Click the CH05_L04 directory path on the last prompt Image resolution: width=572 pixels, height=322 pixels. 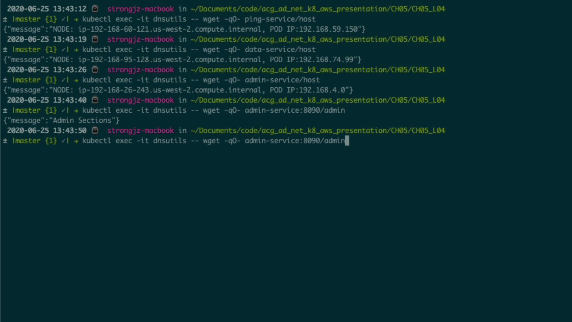click(x=428, y=131)
